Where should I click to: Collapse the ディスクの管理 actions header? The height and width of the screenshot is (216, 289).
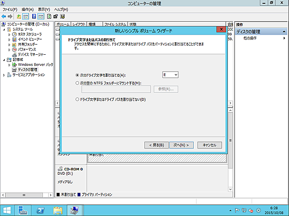coord(284,32)
